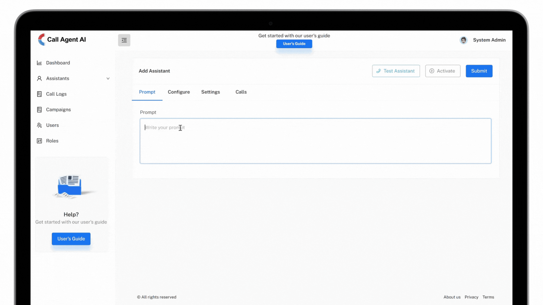Switch to the Calls tab
543x305 pixels.
pos(241,92)
